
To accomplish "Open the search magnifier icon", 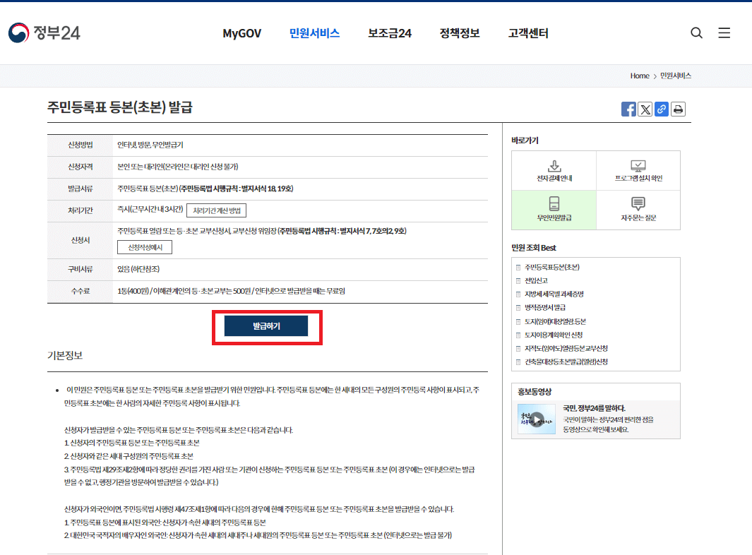I will 696,32.
